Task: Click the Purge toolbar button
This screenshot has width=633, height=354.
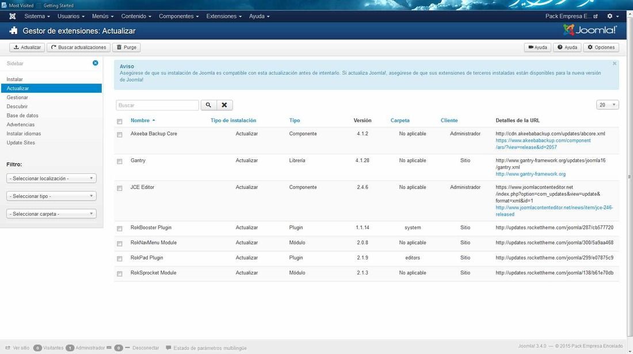Action: [127, 47]
